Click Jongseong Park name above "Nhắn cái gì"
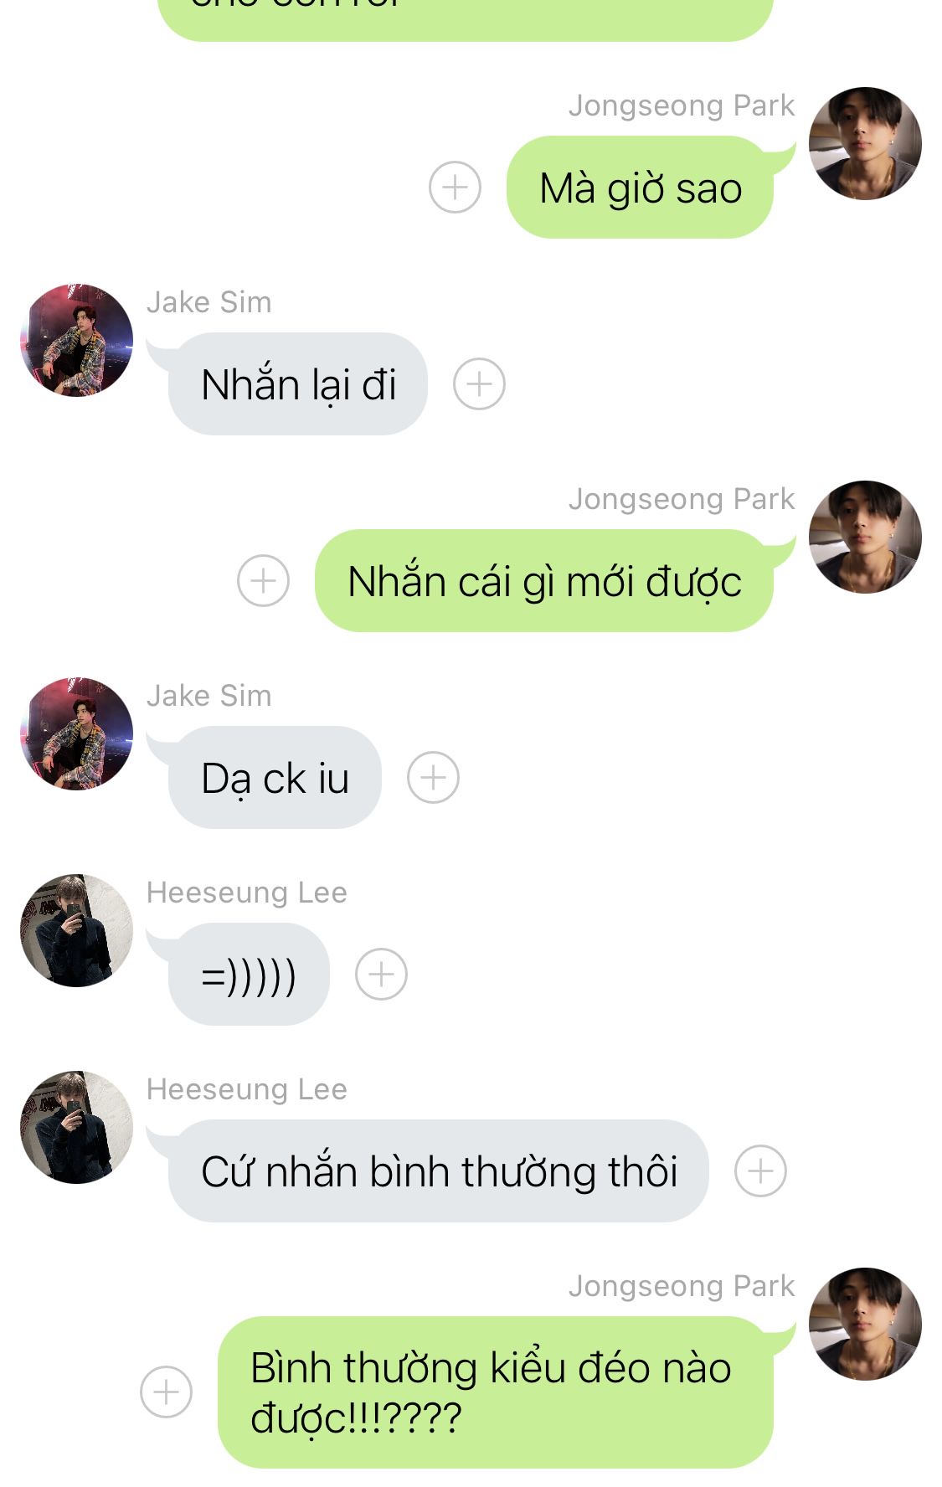The image size is (942, 1487). coord(682,499)
